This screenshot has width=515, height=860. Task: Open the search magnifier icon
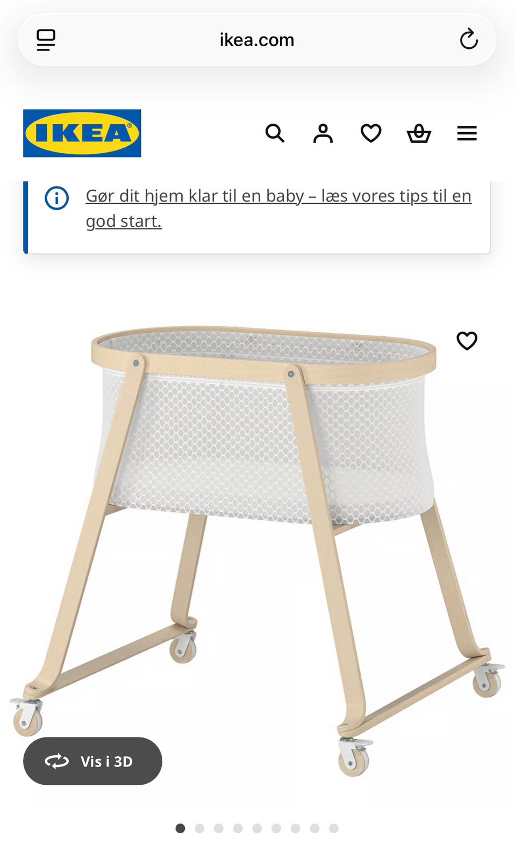click(x=275, y=133)
